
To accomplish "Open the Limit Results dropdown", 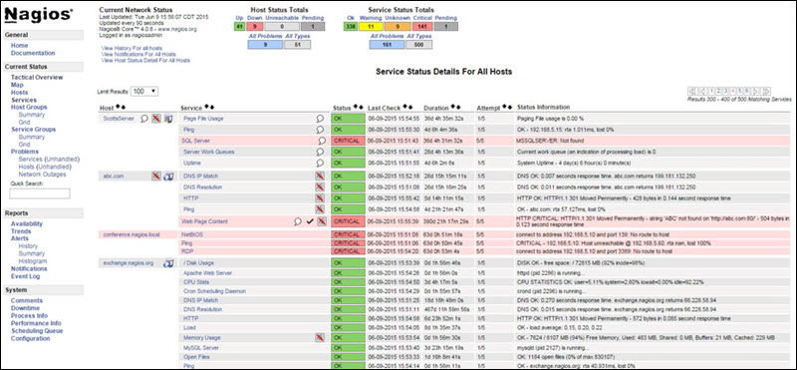I will (144, 92).
